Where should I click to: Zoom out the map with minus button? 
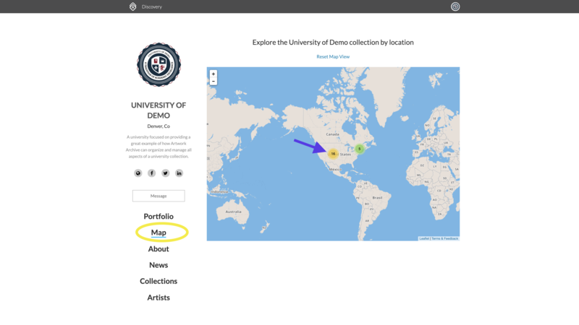click(x=214, y=82)
